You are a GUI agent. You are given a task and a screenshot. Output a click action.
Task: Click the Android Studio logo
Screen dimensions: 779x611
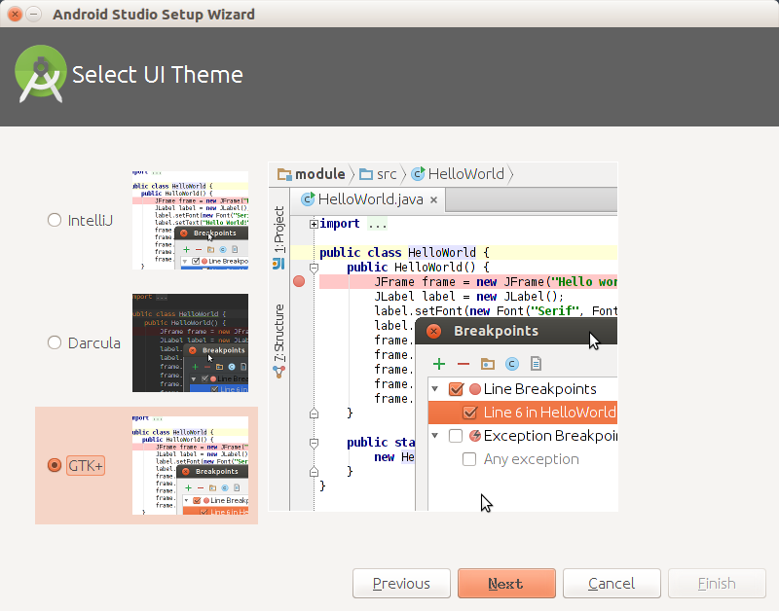(x=40, y=74)
